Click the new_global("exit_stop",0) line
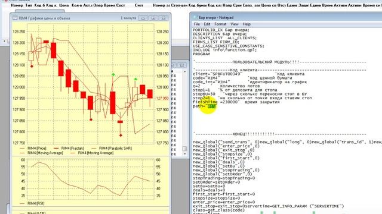This screenshot has width=382, height=214. tap(223, 150)
